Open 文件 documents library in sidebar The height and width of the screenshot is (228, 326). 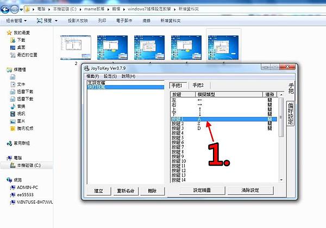pyautogui.click(x=18, y=84)
